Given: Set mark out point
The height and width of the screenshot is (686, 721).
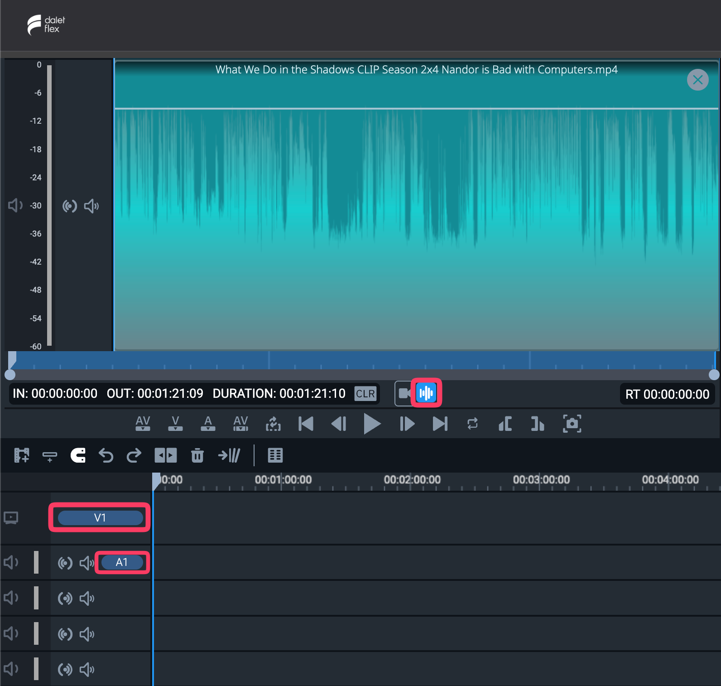Looking at the screenshot, I should coord(538,424).
